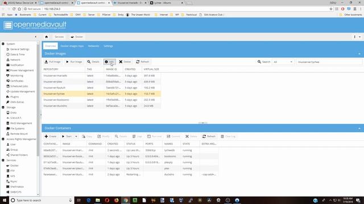Open RAID Management
Image resolution: width=364 pixels, height=204 pixels.
point(21,124)
